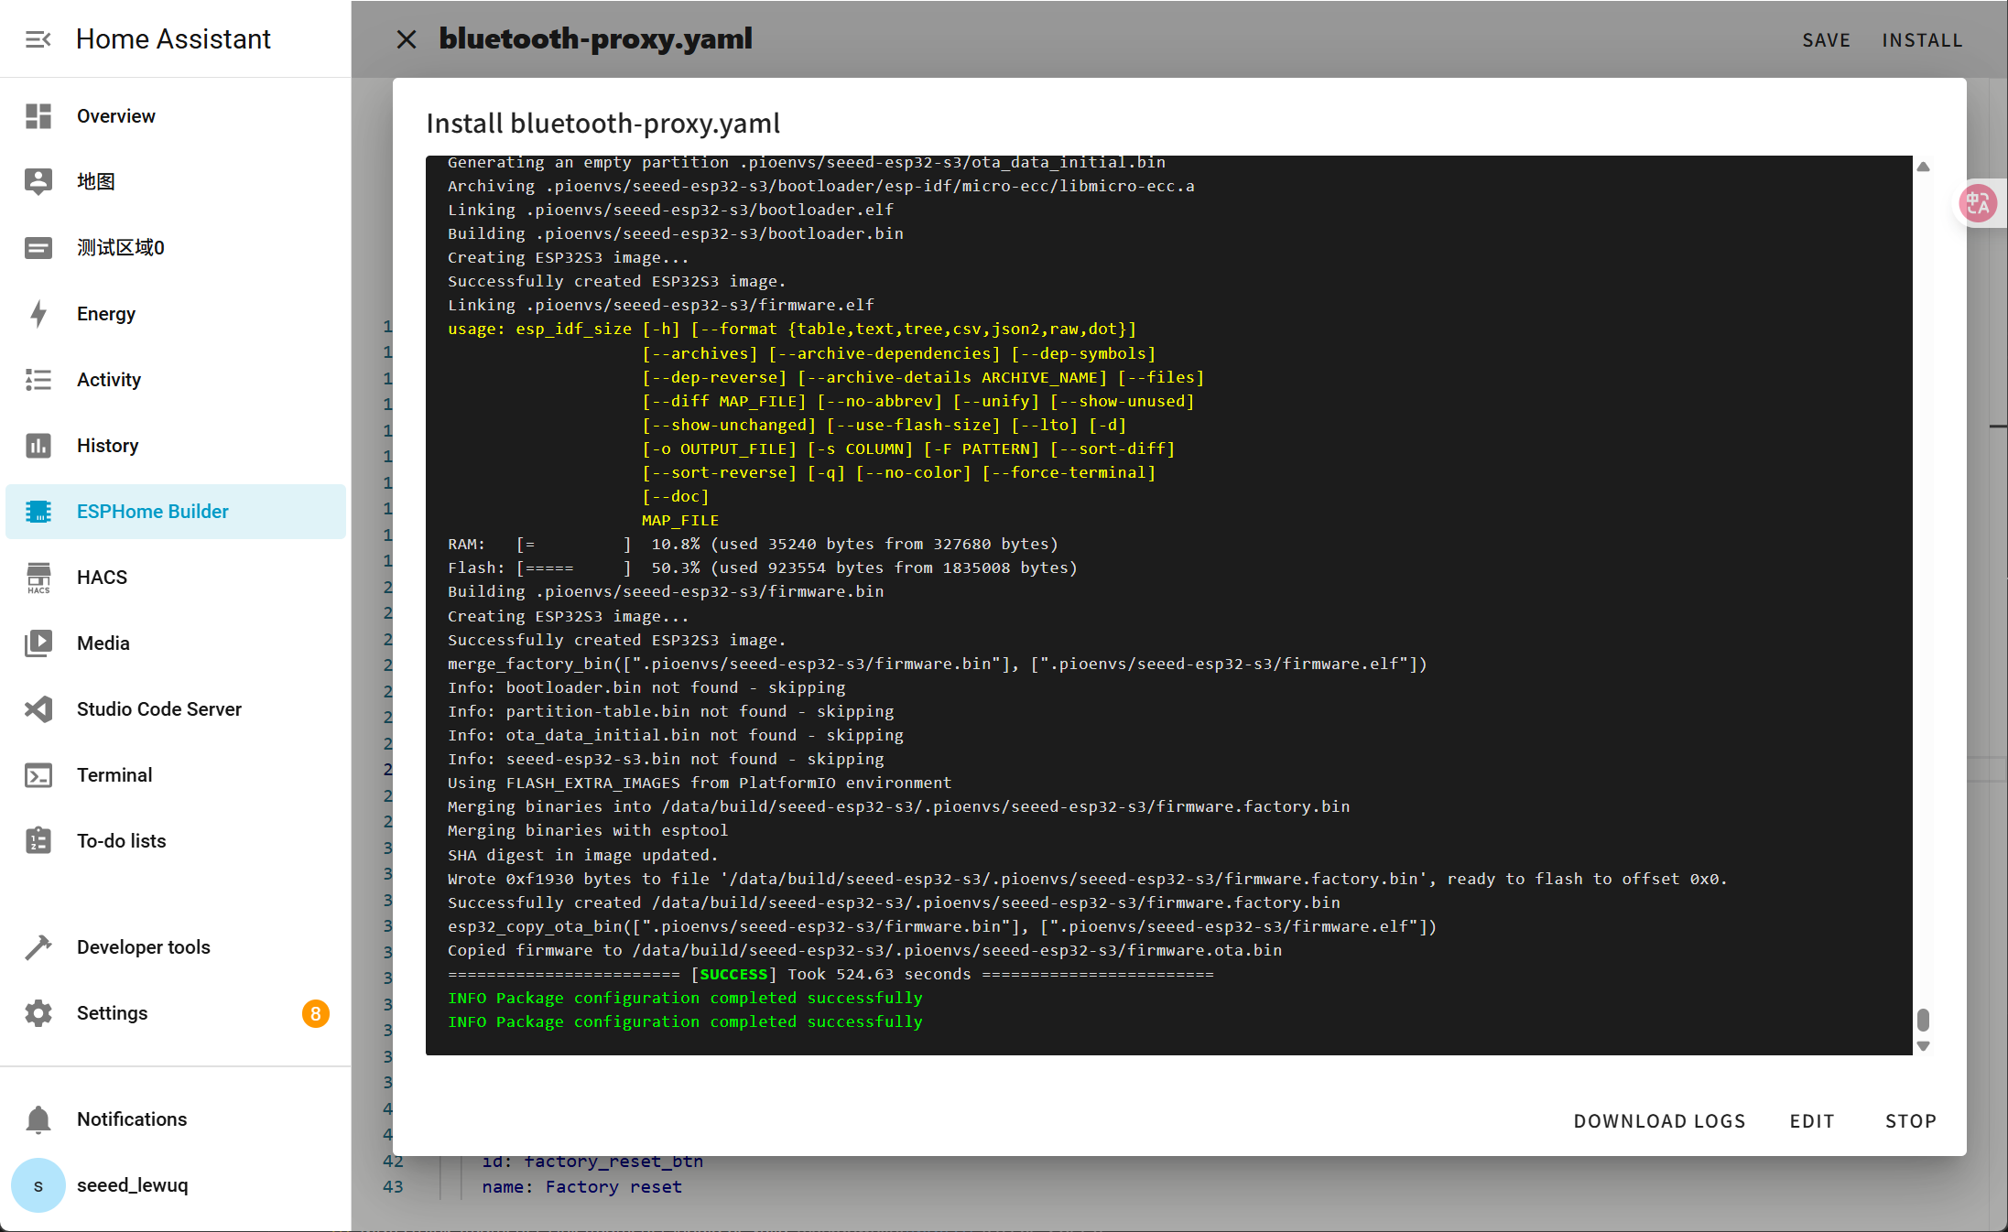
Task: Open Studio Code Server icon
Action: [x=38, y=709]
